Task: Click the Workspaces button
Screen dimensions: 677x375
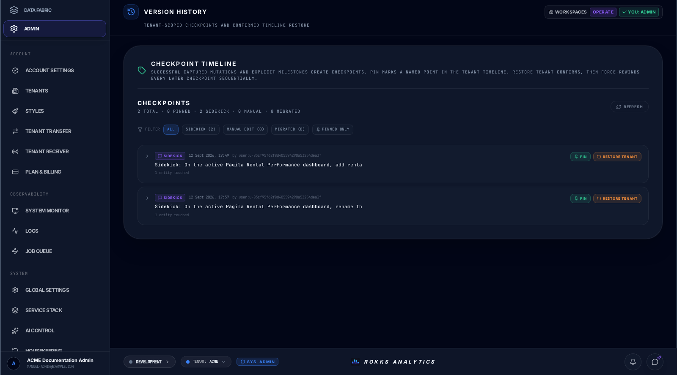Action: [567, 12]
